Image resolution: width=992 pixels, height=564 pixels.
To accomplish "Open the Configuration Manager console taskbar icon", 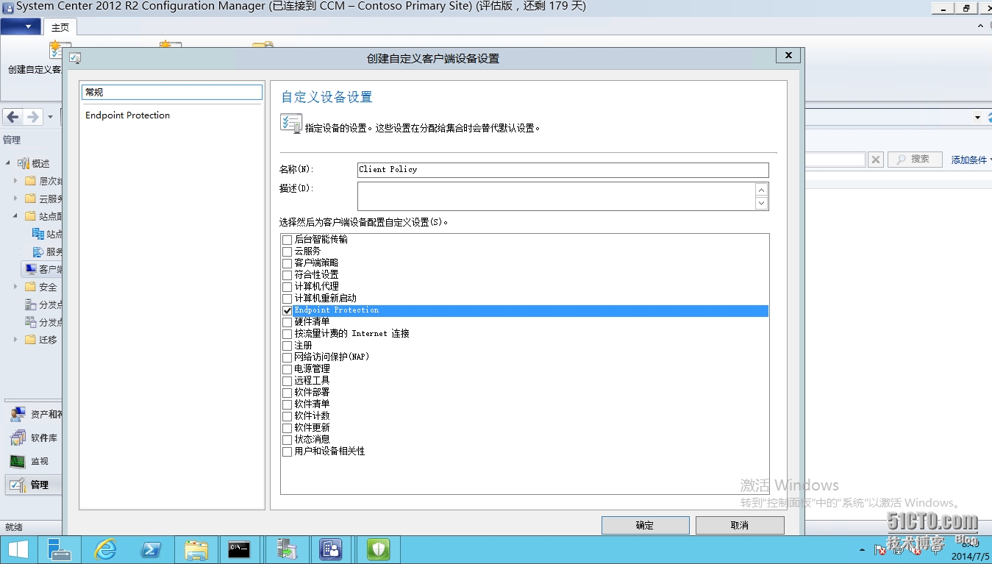I will 331,549.
